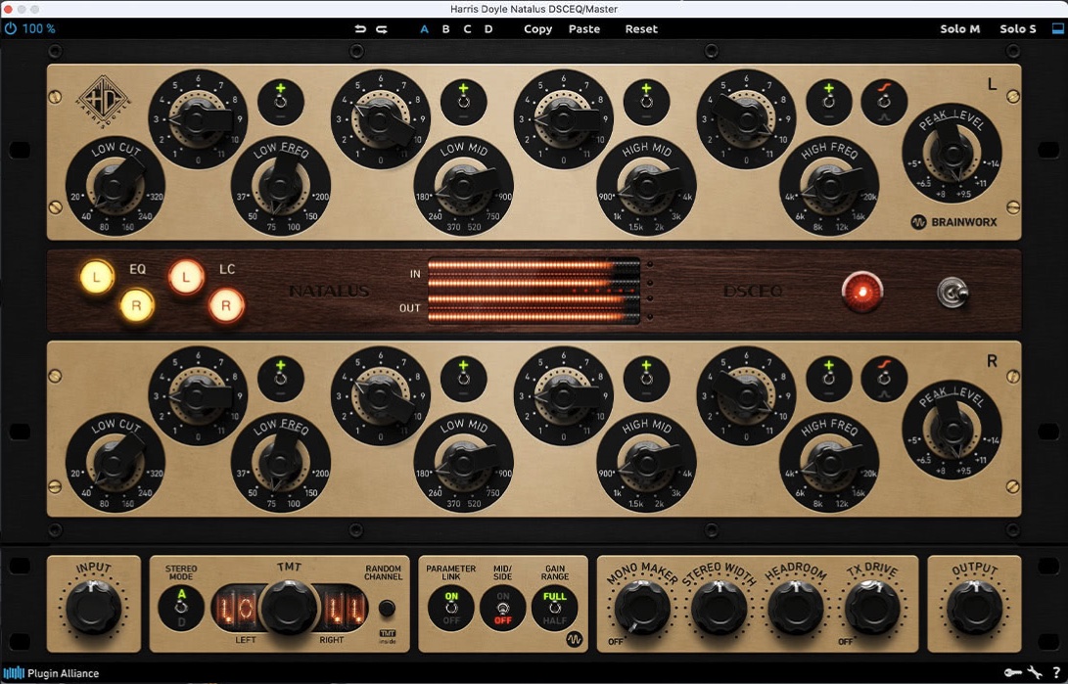Toggle L channel low mid boost/cut switch

coord(464,102)
